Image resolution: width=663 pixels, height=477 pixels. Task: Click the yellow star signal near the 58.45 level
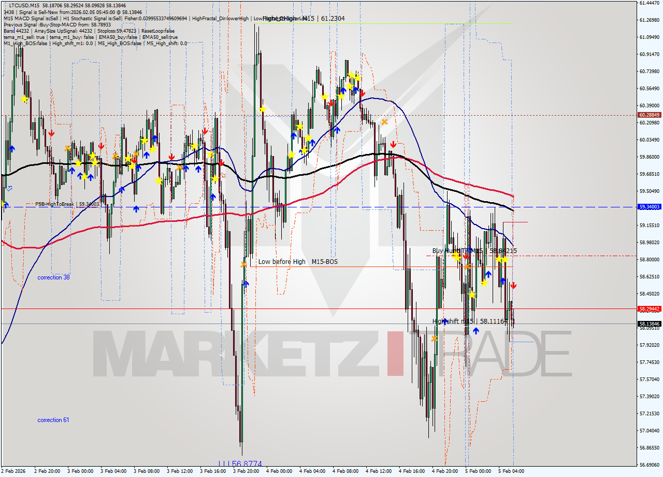484,283
